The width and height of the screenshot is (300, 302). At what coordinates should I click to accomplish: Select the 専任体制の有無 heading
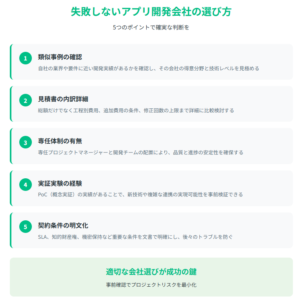click(x=60, y=141)
